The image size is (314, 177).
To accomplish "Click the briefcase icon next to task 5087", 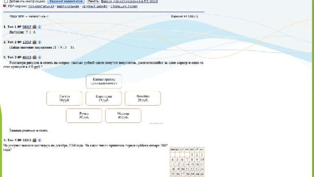I will [x=34, y=27].
